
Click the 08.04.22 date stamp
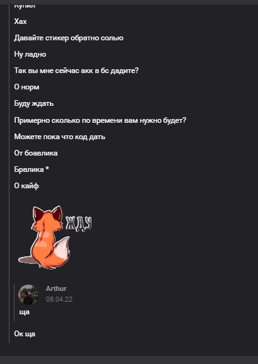[x=59, y=299]
